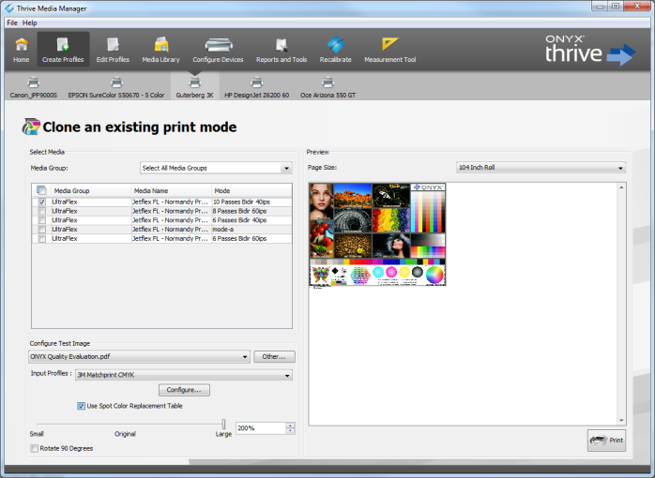The height and width of the screenshot is (478, 655).
Task: Go to Home in the toolbar
Action: pyautogui.click(x=21, y=50)
